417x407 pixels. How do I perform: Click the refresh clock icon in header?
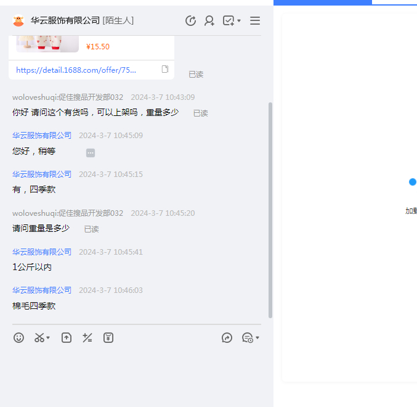coord(191,21)
